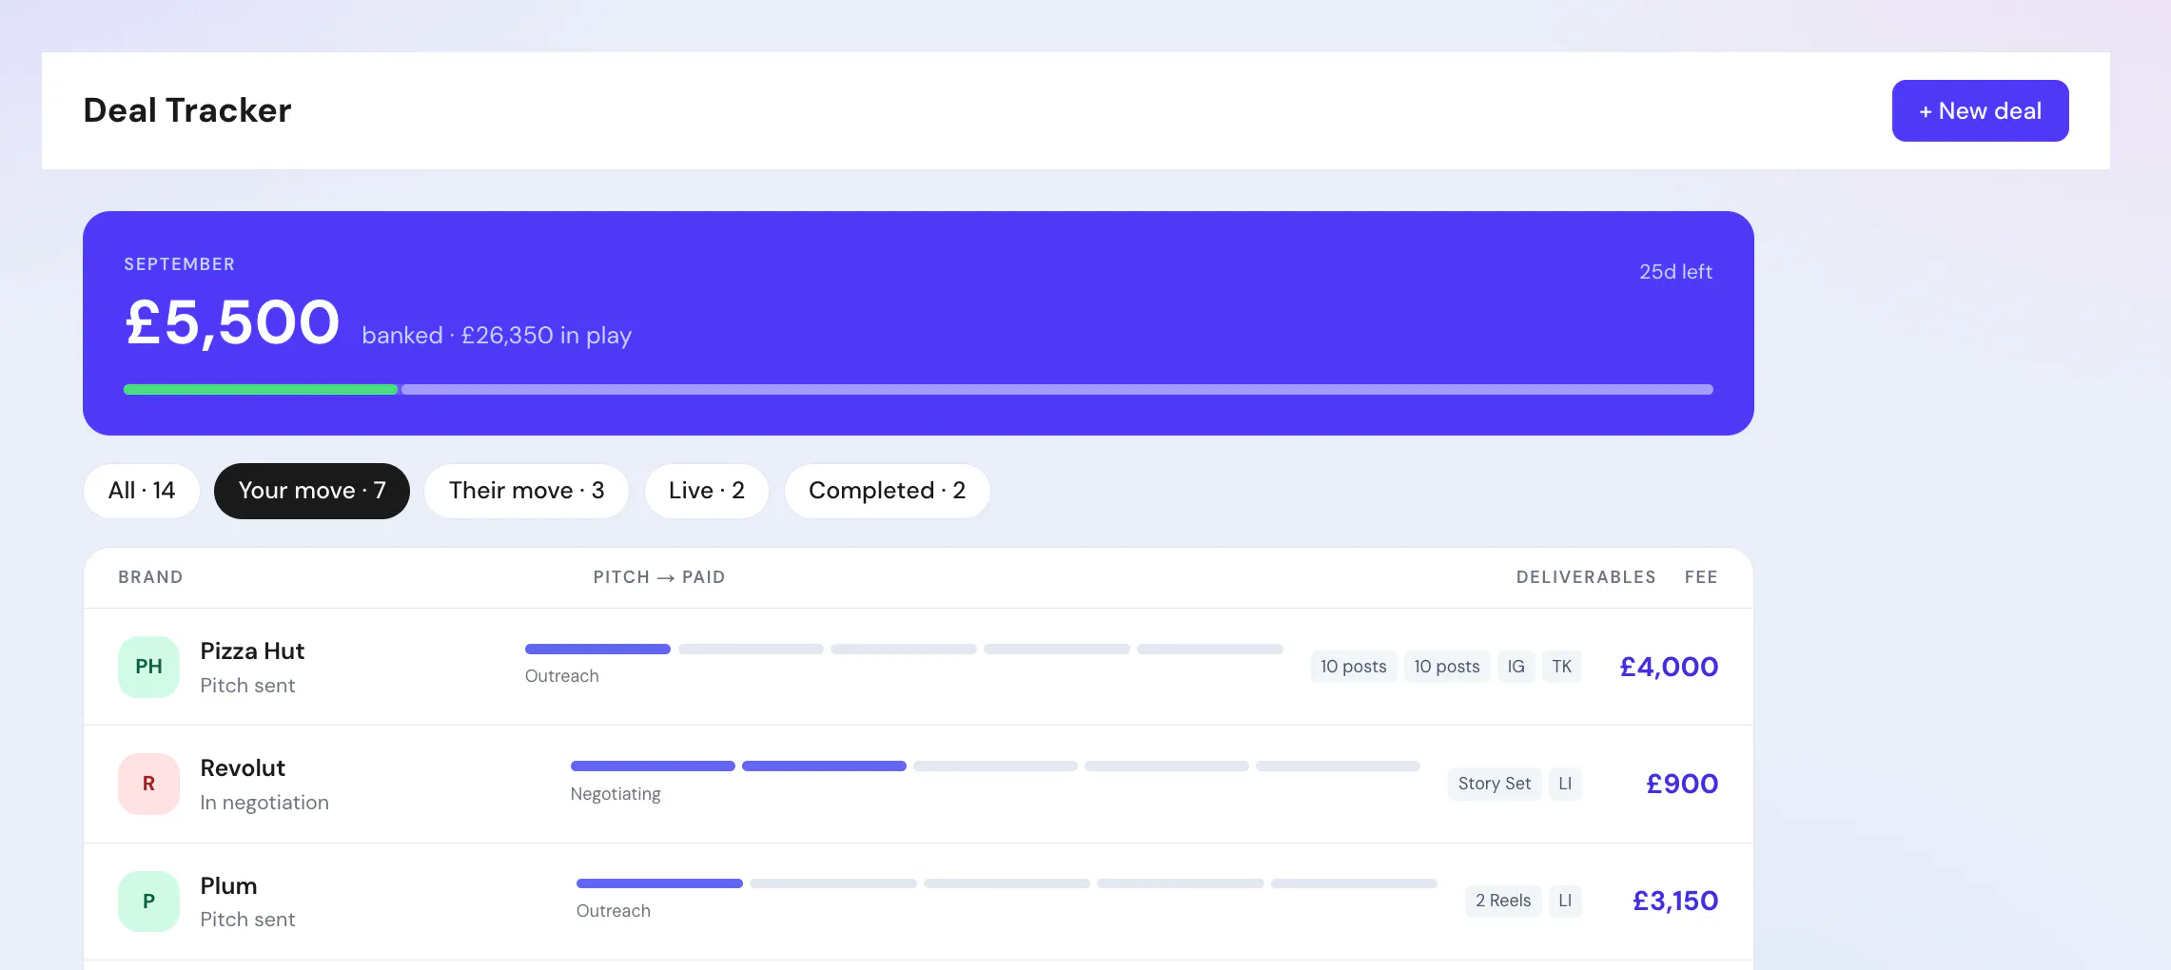Select the All · 14 filter tab

coord(142,491)
